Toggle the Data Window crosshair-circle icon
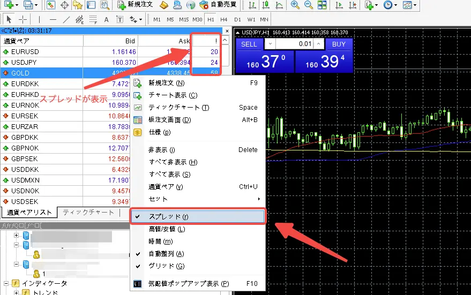The height and width of the screenshot is (295, 471). tap(64, 5)
